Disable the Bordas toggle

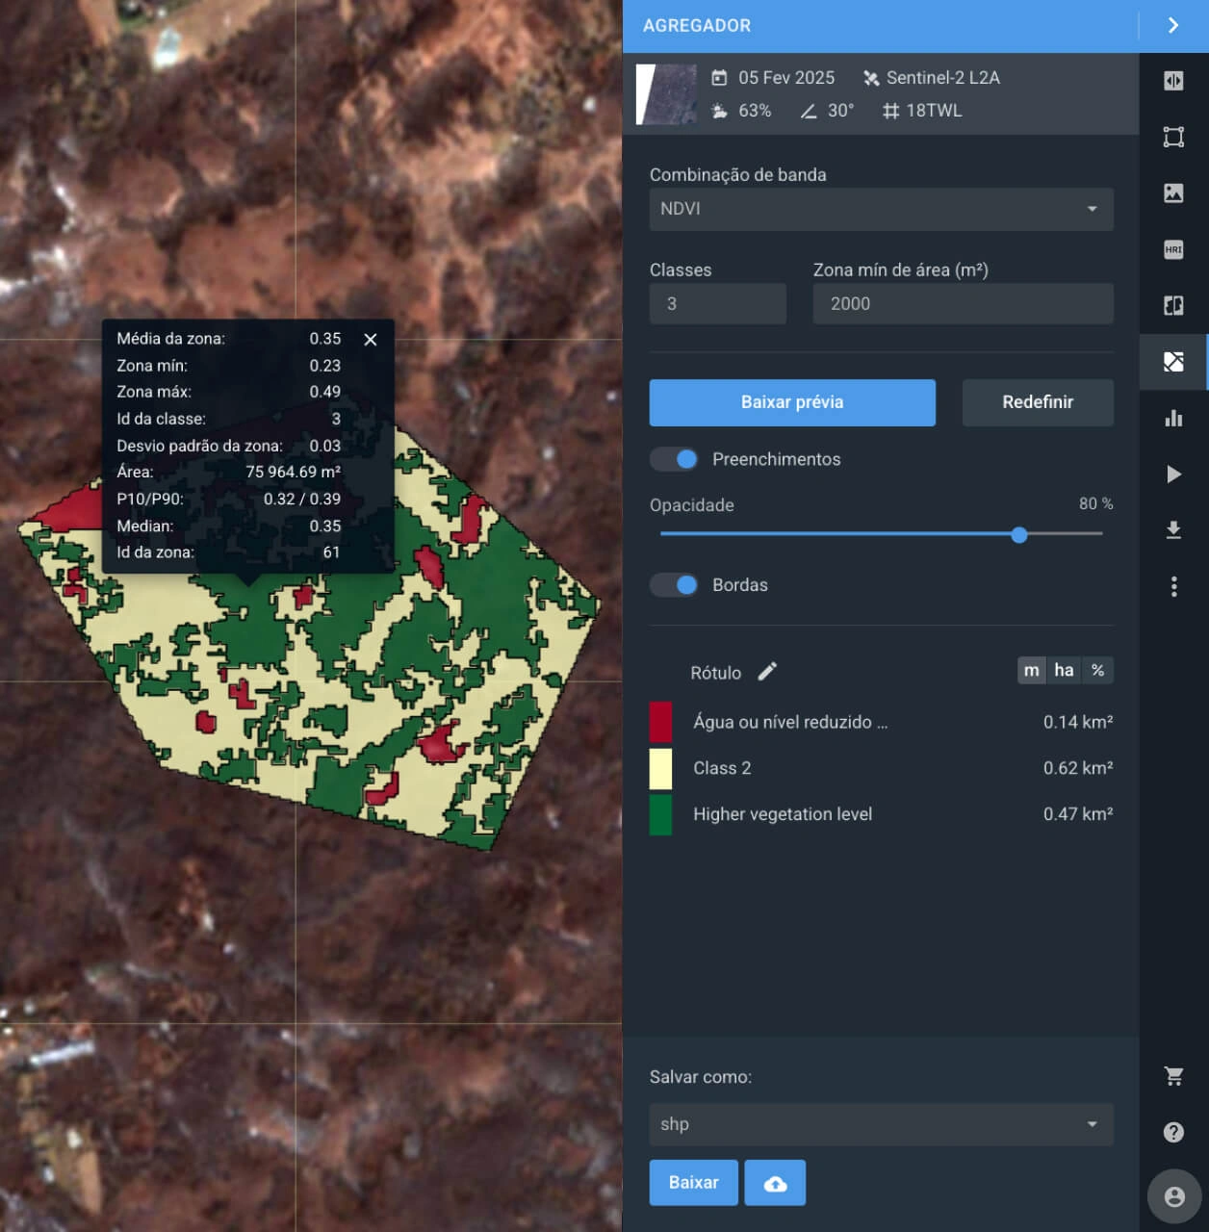[673, 584]
